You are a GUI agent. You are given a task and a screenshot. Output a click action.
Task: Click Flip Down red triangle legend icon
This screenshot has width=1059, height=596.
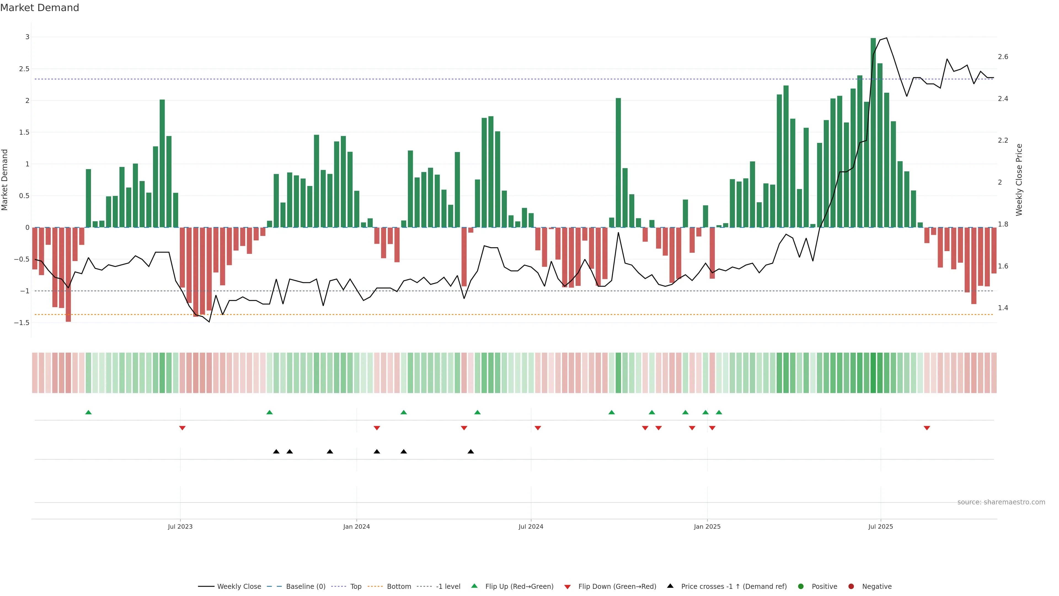pos(567,587)
